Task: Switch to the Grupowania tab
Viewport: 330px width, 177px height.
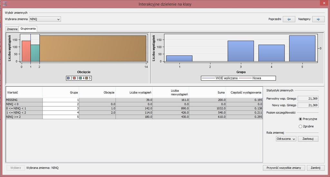Action: [28, 29]
